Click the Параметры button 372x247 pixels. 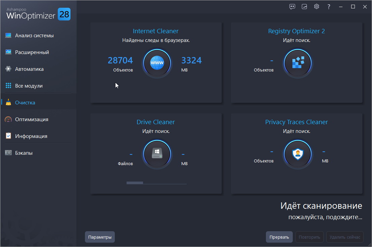pos(100,237)
